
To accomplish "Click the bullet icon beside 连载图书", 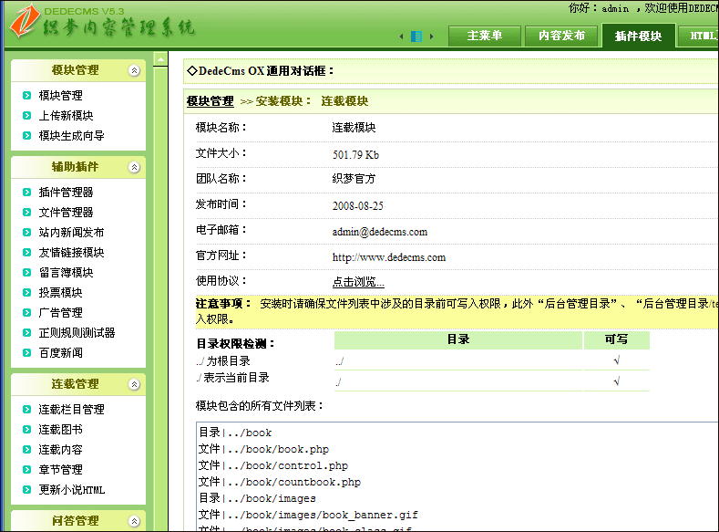I will (27, 430).
